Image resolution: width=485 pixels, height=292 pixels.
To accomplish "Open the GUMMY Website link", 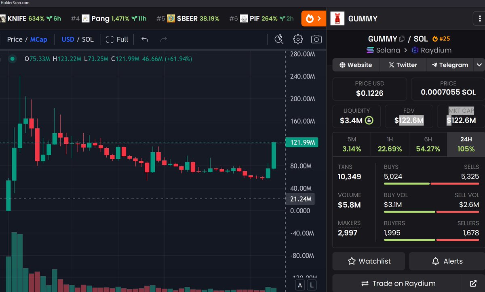I will (356, 65).
